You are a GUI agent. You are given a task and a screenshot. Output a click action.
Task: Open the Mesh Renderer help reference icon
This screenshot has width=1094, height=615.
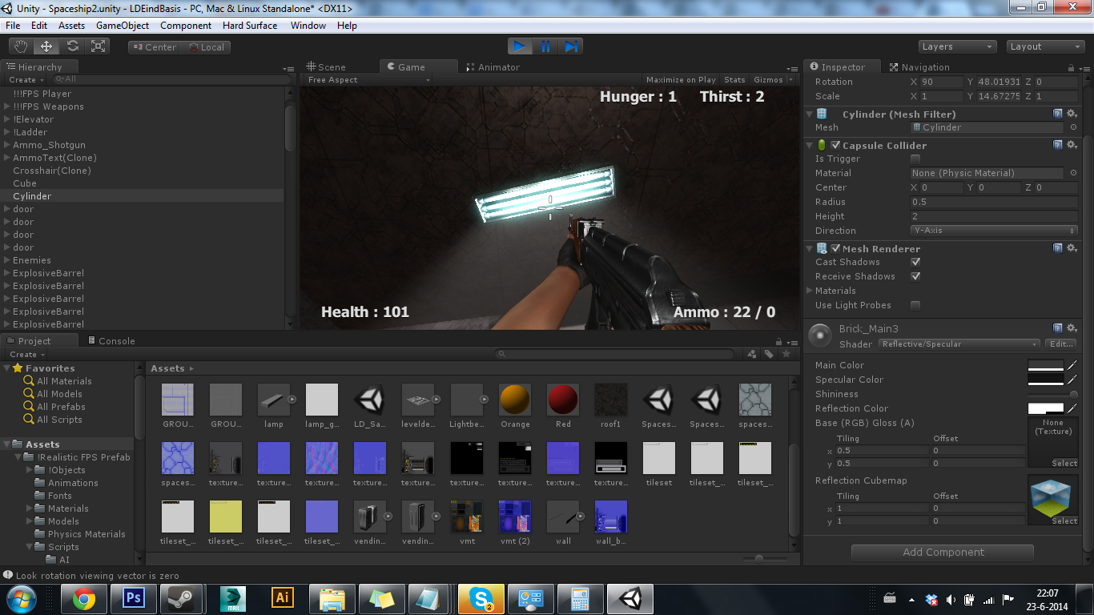[1058, 248]
